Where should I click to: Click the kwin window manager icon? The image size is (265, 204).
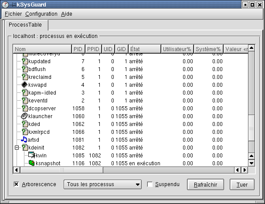point(31,155)
